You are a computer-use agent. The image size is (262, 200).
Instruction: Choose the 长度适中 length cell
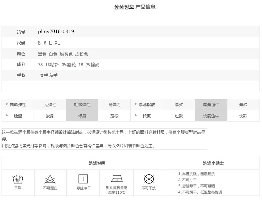(x=211, y=116)
